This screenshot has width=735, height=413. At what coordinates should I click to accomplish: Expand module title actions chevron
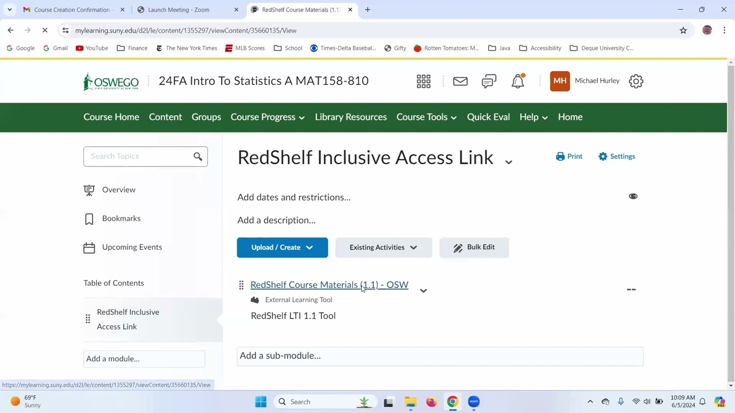(x=509, y=162)
